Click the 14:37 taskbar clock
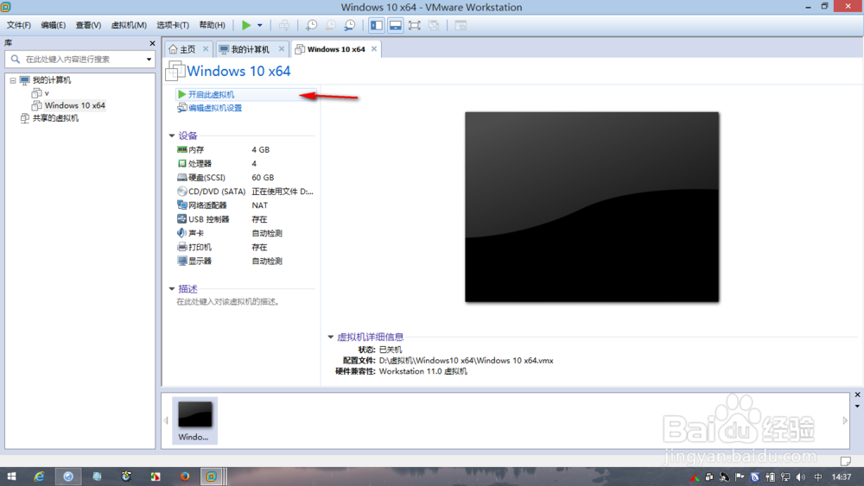The image size is (864, 486). coord(842,477)
